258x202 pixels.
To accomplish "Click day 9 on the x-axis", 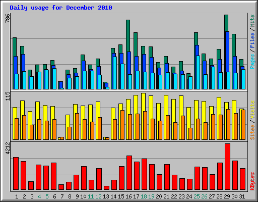I will pos(77,196).
